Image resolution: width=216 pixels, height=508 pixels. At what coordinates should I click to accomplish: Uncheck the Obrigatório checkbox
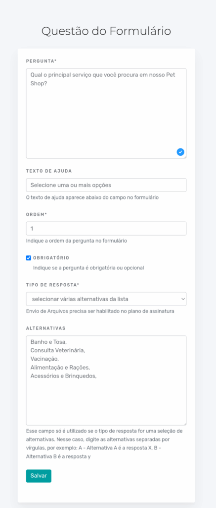[x=28, y=258]
